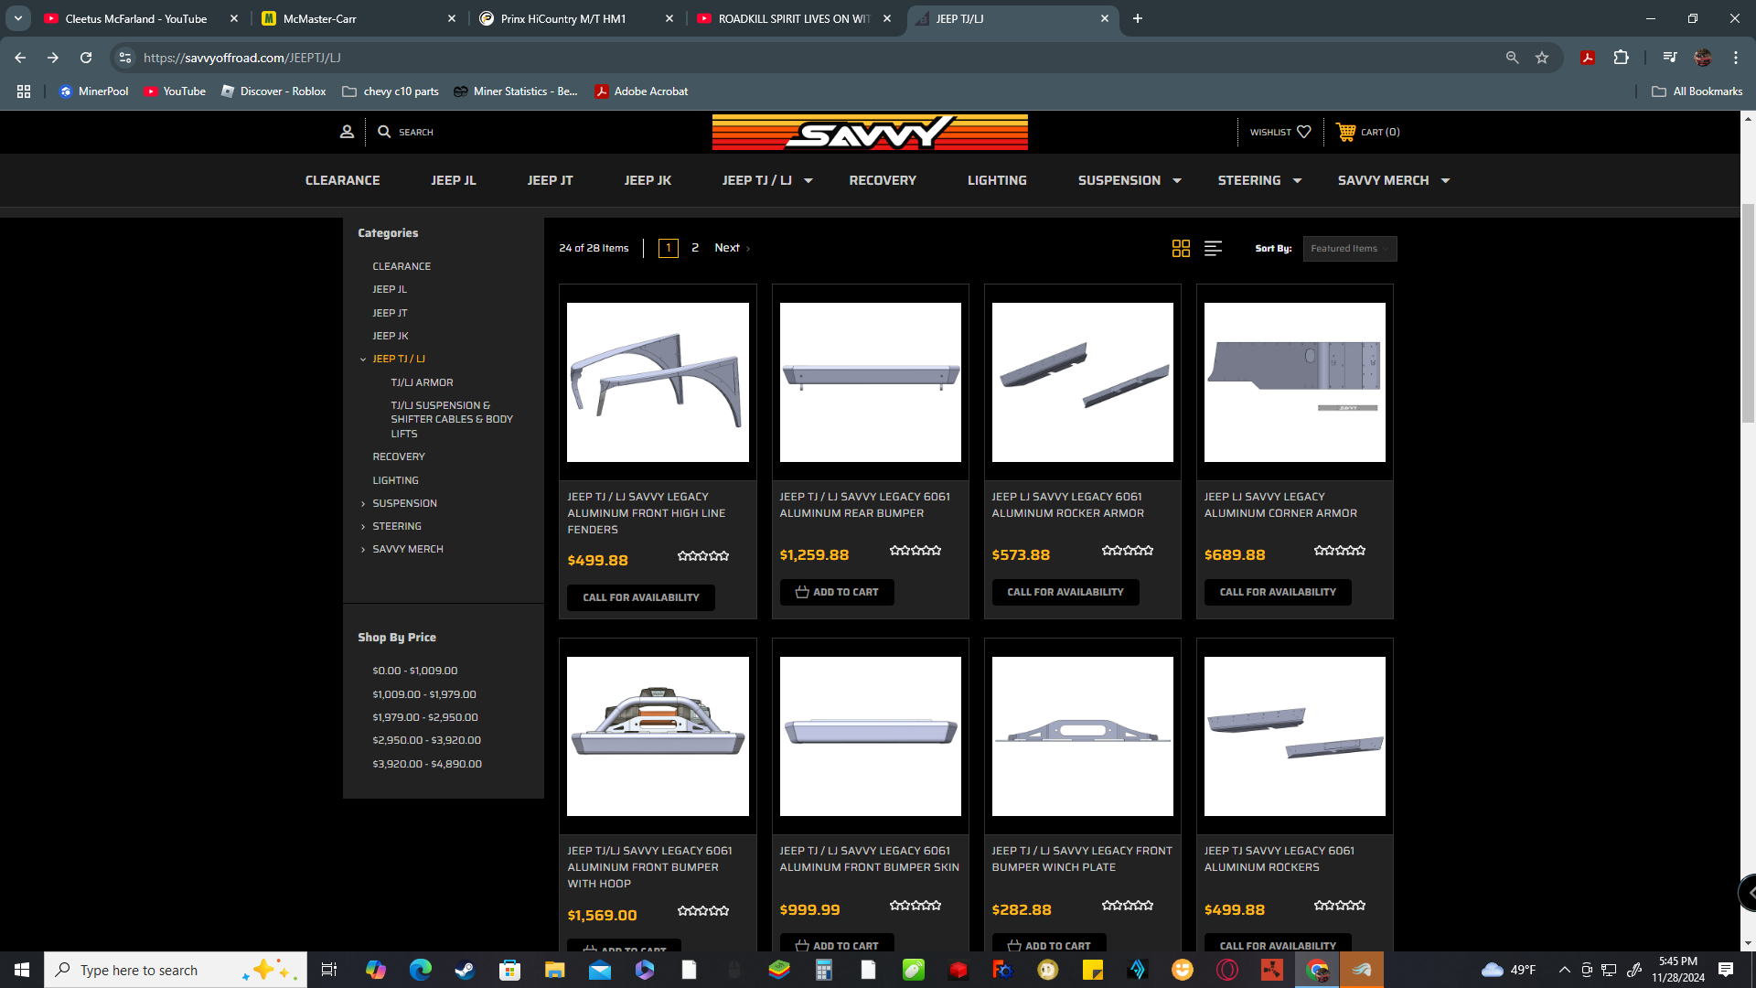Select the $0.00 - $1,009.00 price filter
Image resolution: width=1756 pixels, height=988 pixels.
pyautogui.click(x=414, y=671)
